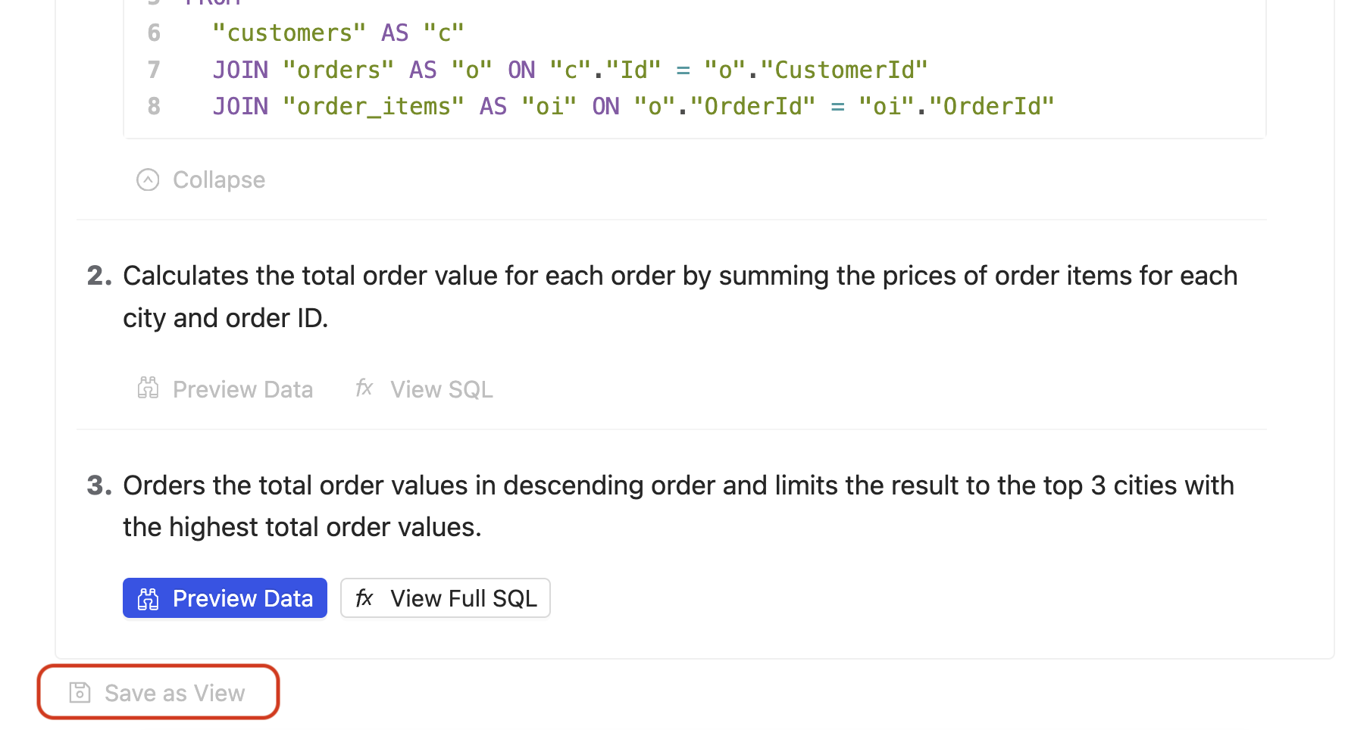Click the fx icon beside View SQL

364,388
